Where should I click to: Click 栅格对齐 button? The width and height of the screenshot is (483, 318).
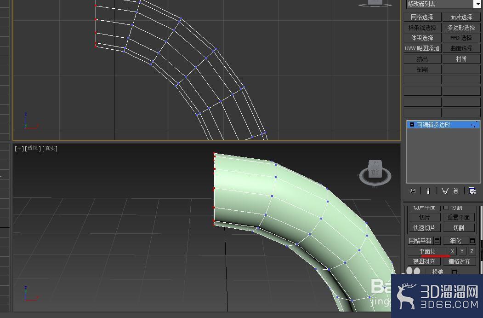pos(459,261)
